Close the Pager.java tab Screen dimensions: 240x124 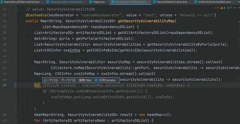coord(107,2)
